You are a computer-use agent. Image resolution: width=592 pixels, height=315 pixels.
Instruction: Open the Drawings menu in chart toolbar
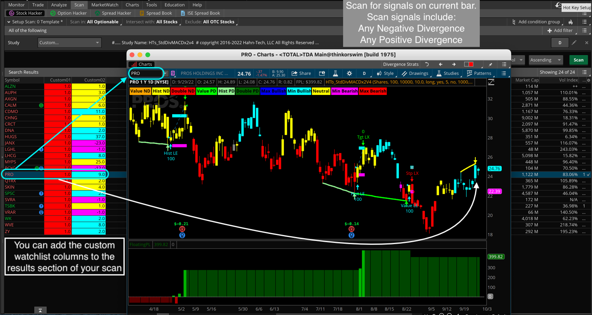(415, 73)
